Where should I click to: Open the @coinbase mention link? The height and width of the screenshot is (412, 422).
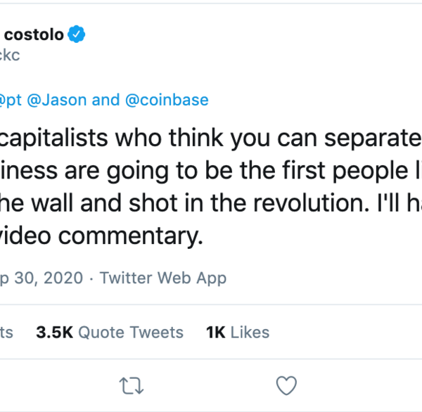pos(166,100)
